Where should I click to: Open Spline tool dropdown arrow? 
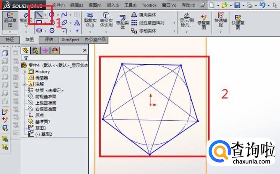point(71,15)
